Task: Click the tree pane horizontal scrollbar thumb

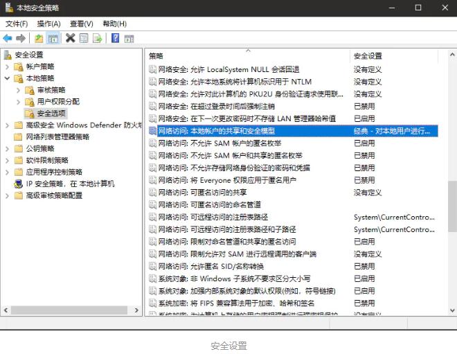Action: click(69, 310)
